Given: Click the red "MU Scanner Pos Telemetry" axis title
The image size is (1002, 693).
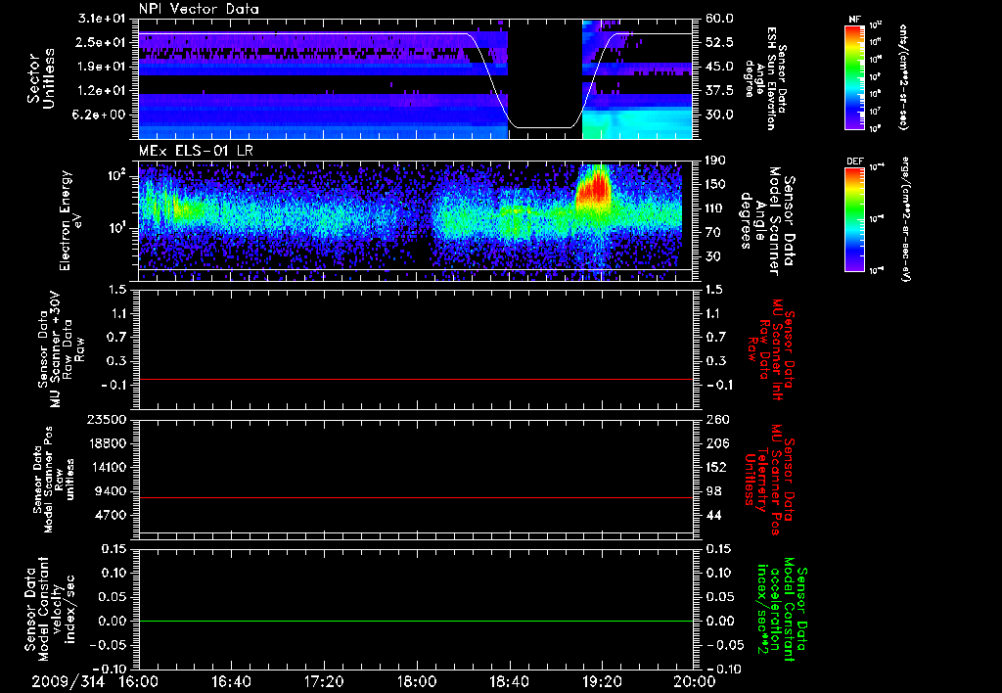Looking at the screenshot, I should coord(769,480).
